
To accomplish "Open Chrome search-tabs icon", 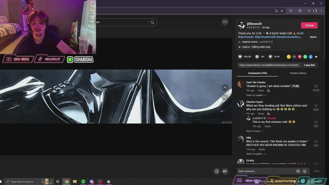I will [300, 11].
